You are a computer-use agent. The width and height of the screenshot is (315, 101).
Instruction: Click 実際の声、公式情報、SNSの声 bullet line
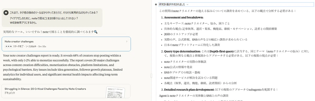(x=206, y=40)
